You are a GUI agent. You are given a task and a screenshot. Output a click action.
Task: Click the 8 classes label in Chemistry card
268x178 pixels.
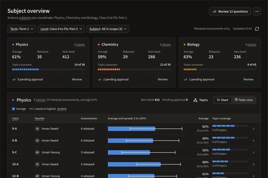coord(165,45)
